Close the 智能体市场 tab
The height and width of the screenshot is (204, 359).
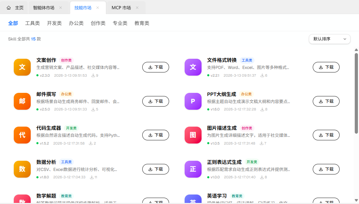60,8
